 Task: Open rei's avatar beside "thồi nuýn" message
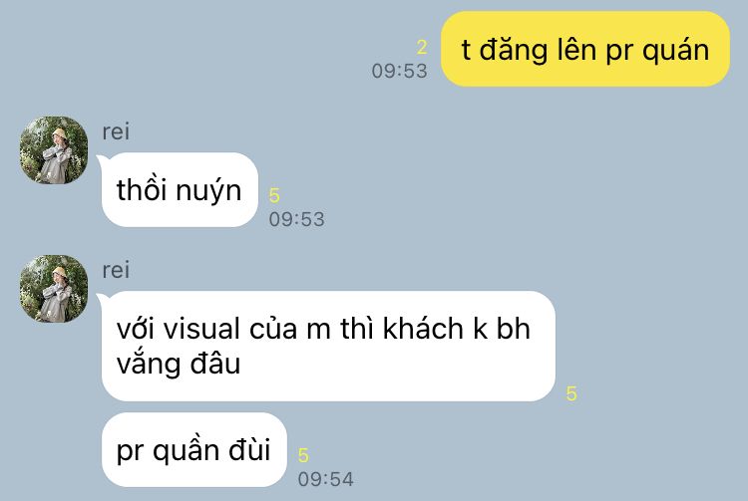(x=54, y=150)
